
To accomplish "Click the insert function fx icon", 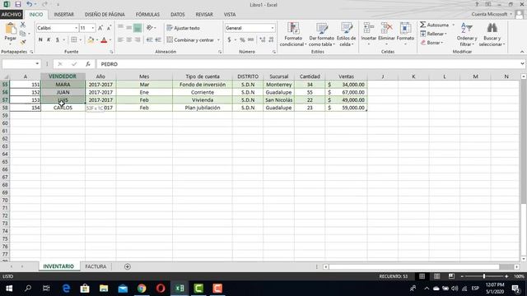I will point(88,64).
